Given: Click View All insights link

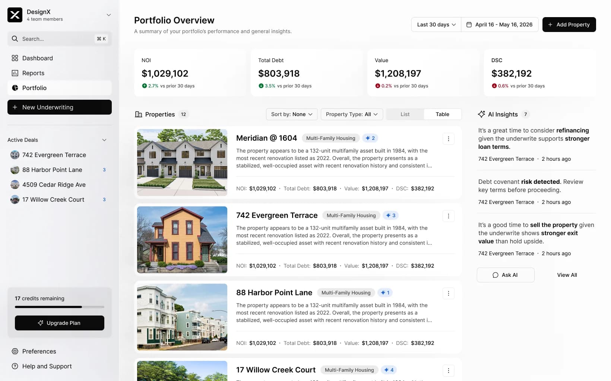Looking at the screenshot, I should tap(567, 275).
